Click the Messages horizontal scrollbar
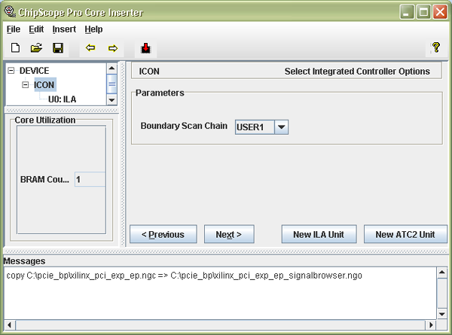 tap(218, 324)
